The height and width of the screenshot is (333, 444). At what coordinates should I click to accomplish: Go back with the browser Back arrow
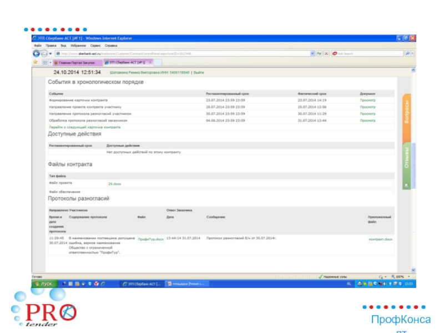(x=36, y=53)
